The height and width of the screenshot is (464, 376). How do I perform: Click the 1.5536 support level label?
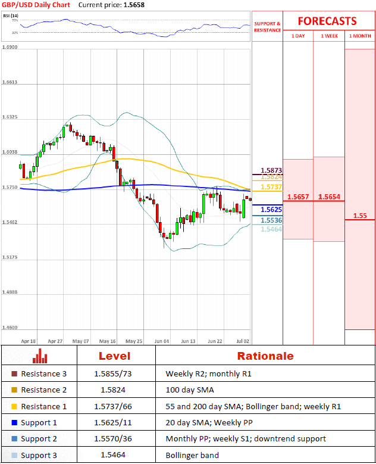[271, 220]
